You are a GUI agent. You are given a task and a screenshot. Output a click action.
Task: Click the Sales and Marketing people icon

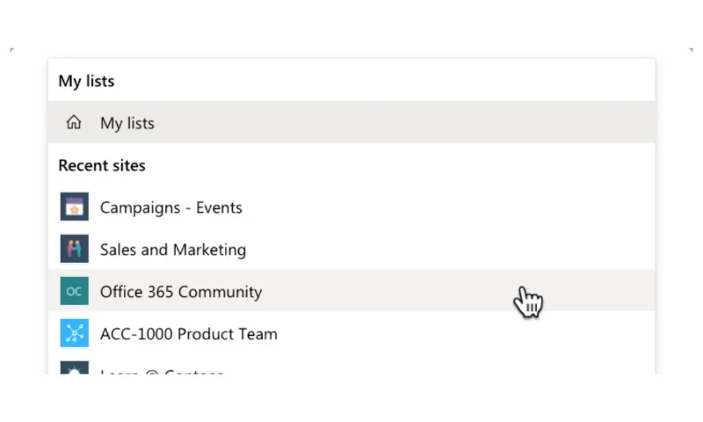[75, 249]
